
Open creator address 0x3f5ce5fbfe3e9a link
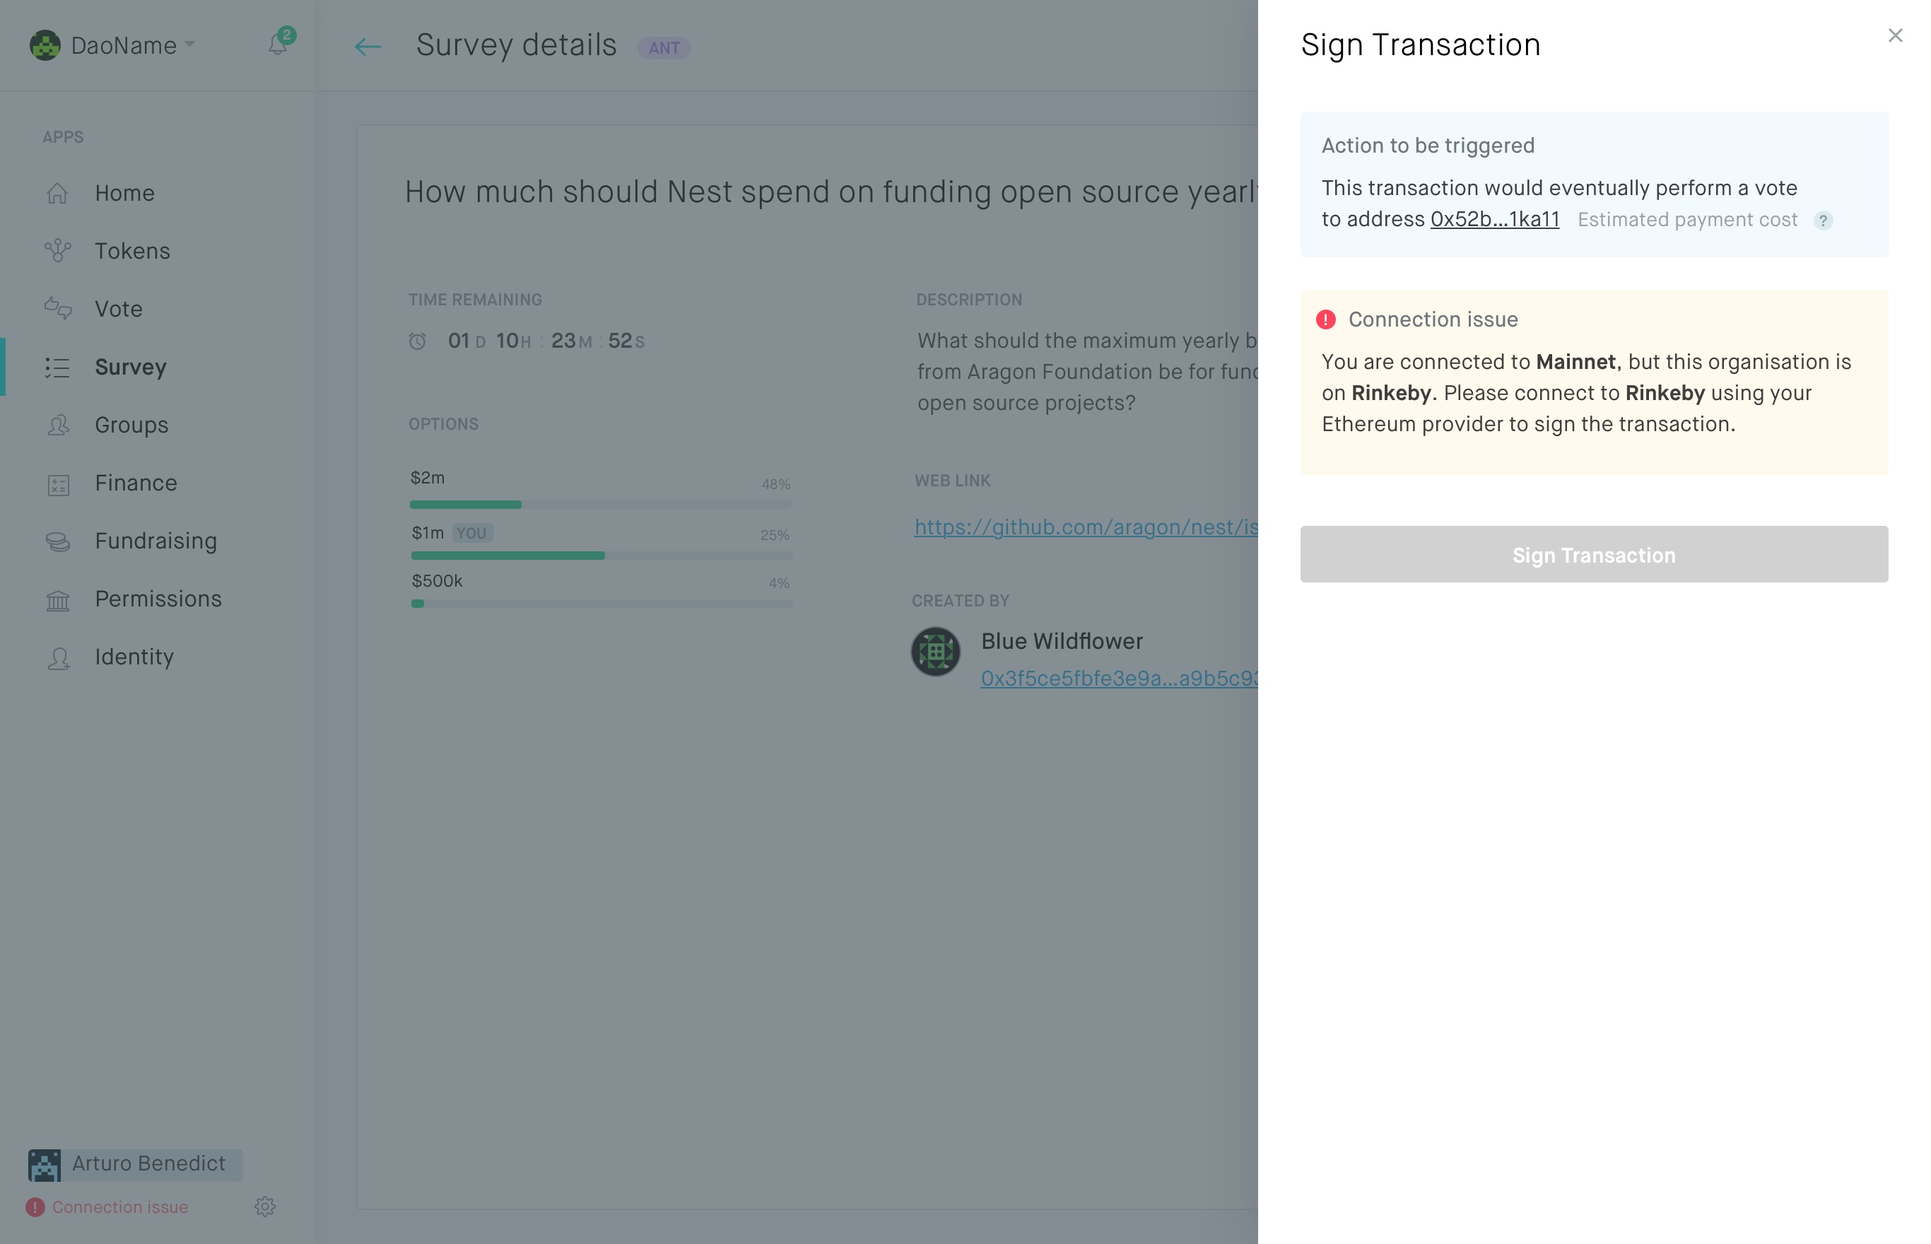tap(1119, 679)
